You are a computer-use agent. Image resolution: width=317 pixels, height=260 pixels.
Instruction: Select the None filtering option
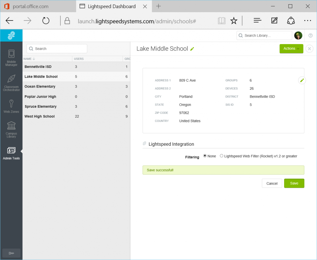click(x=205, y=156)
